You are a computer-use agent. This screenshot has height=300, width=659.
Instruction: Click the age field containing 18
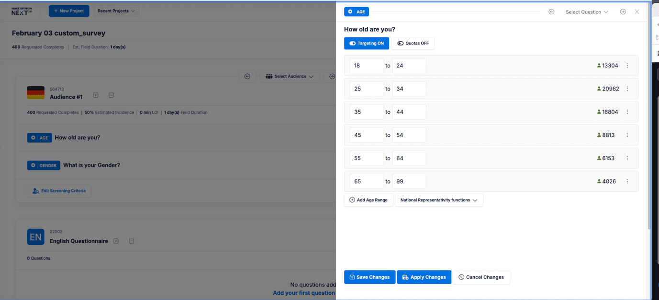[x=367, y=66]
